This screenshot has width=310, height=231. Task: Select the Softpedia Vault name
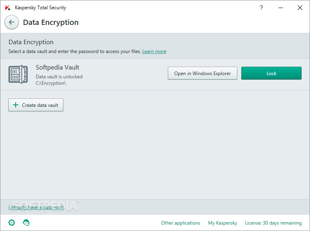[x=57, y=67]
